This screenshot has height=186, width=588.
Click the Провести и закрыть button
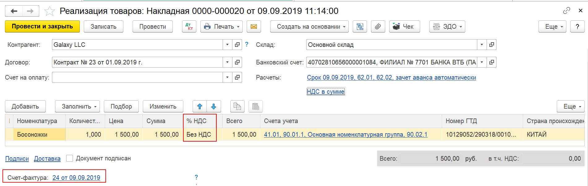(42, 27)
